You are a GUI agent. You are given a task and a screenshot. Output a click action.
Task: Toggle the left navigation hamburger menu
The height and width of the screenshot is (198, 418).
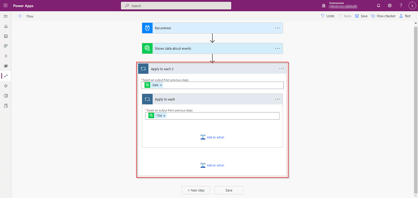(5, 16)
